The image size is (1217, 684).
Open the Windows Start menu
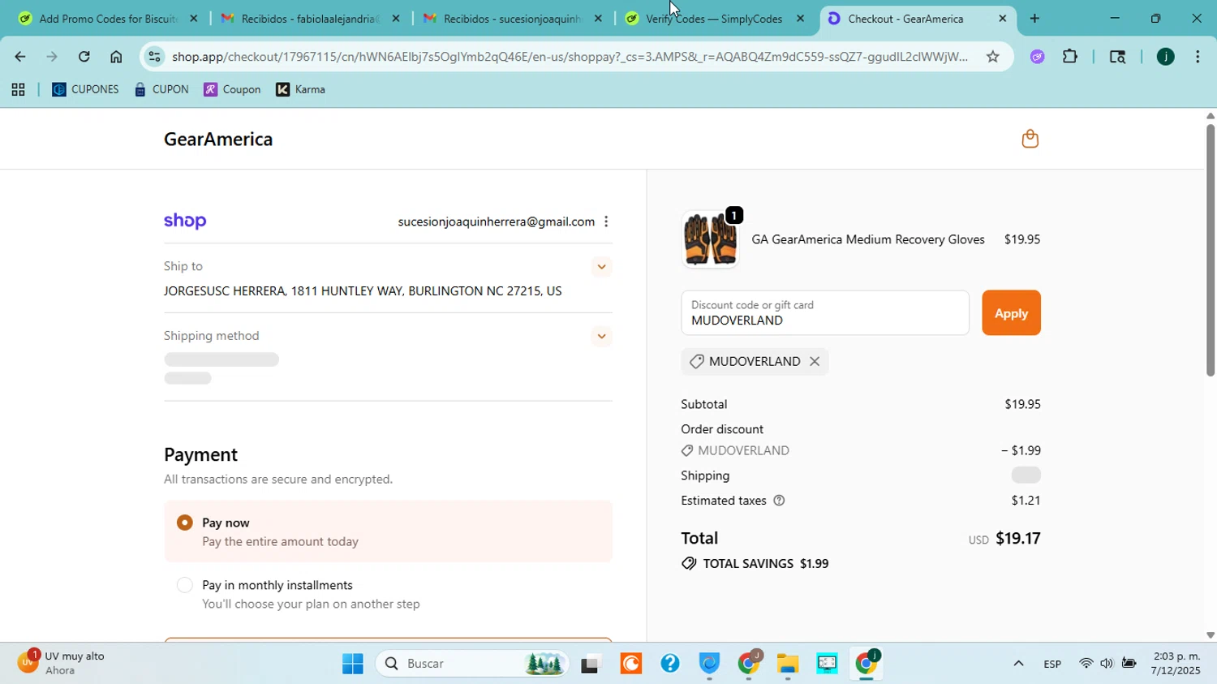point(352,664)
